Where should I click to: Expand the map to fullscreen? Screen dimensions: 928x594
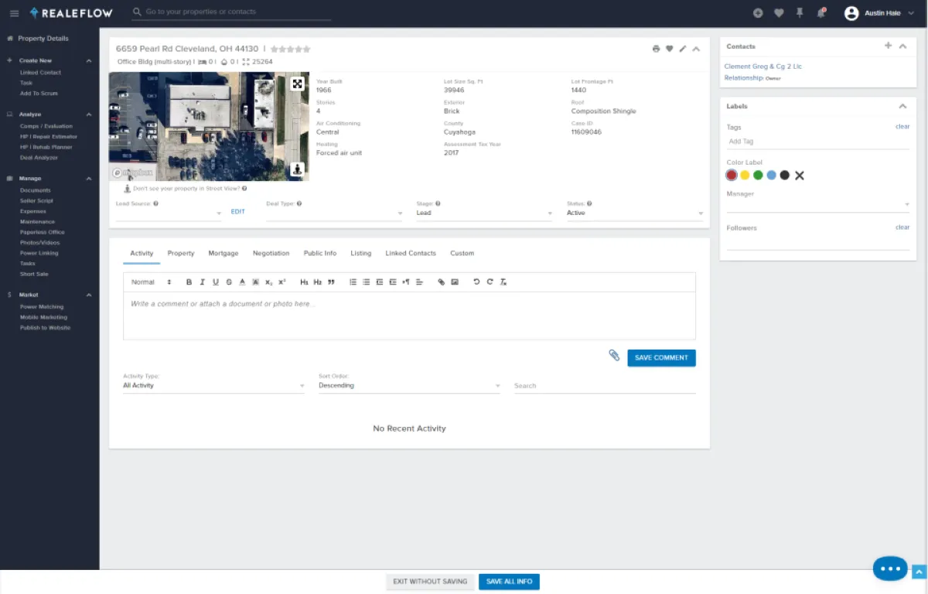pyautogui.click(x=297, y=84)
